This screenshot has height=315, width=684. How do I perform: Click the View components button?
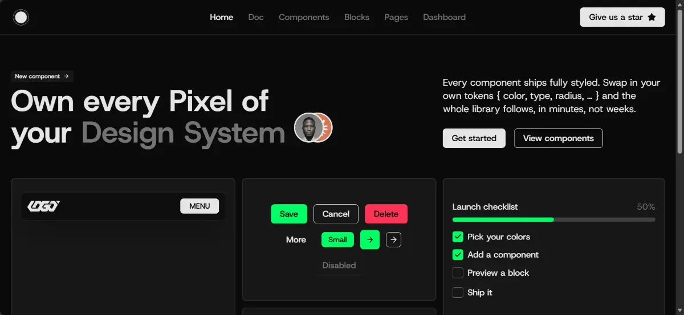point(559,138)
